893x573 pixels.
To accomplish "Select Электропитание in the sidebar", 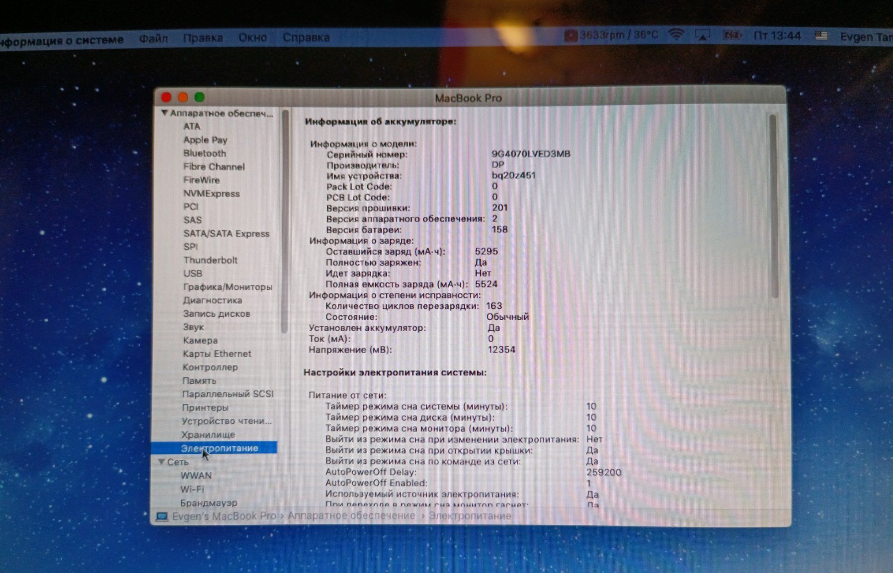I will (215, 448).
